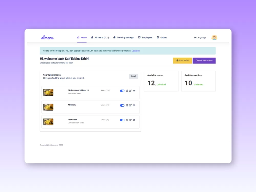This screenshot has height=192, width=256.
Task: Go to the All menu (12) tab
Action: tap(100, 38)
